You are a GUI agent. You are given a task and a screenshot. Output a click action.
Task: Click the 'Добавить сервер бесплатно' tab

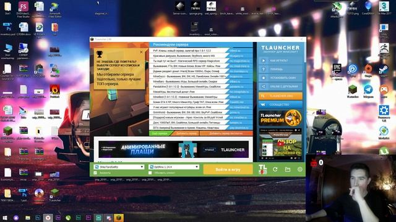tap(227, 133)
